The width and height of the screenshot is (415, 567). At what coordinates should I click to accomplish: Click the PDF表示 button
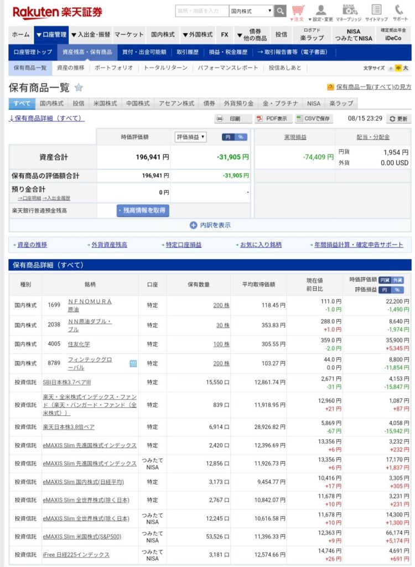(273, 118)
